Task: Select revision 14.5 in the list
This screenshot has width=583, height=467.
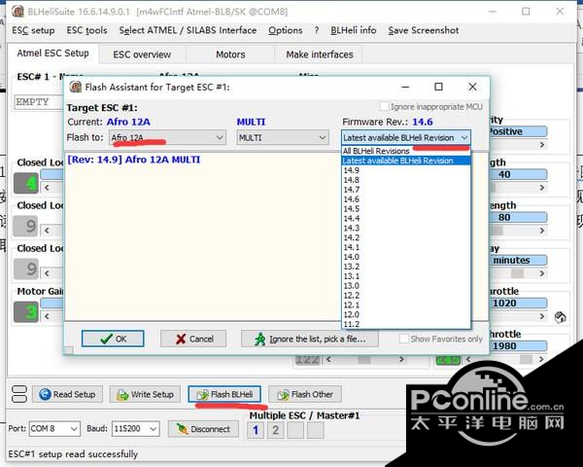Action: tap(406, 209)
